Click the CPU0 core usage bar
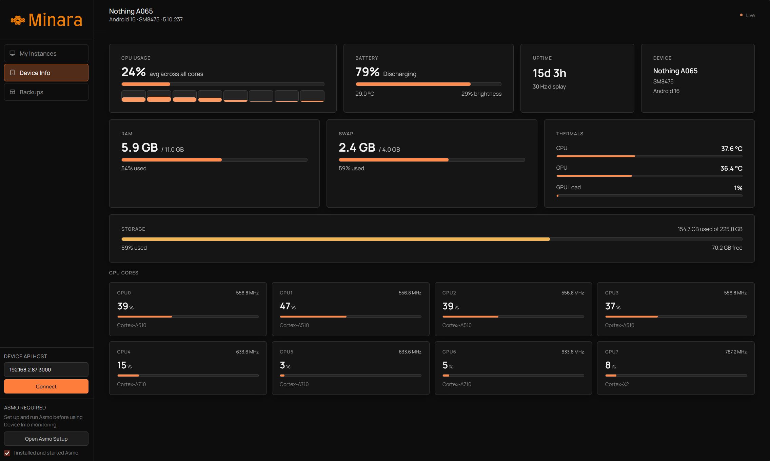The image size is (770, 461). (188, 316)
